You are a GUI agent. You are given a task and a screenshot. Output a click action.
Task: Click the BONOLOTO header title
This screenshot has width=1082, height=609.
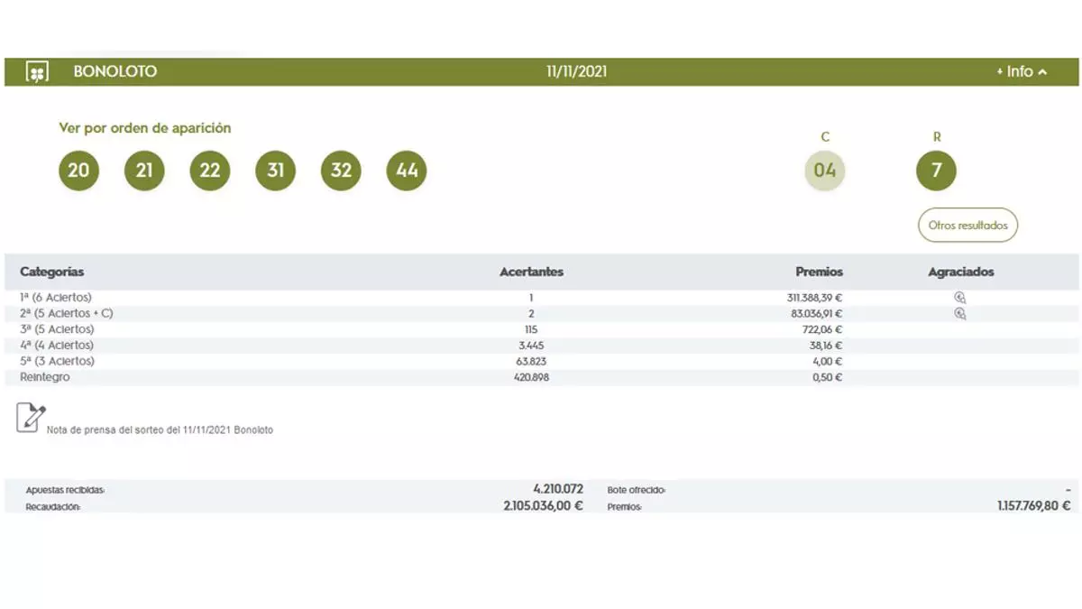point(115,72)
